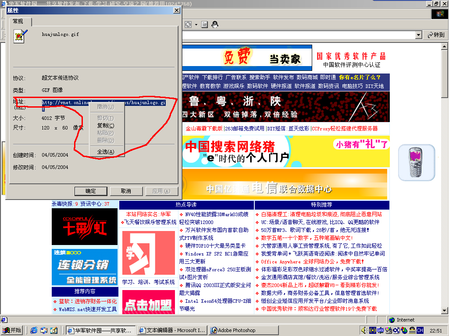This screenshot has width=449, height=336.
Task: Open the 下载排行 navigation link
Action: (213, 77)
